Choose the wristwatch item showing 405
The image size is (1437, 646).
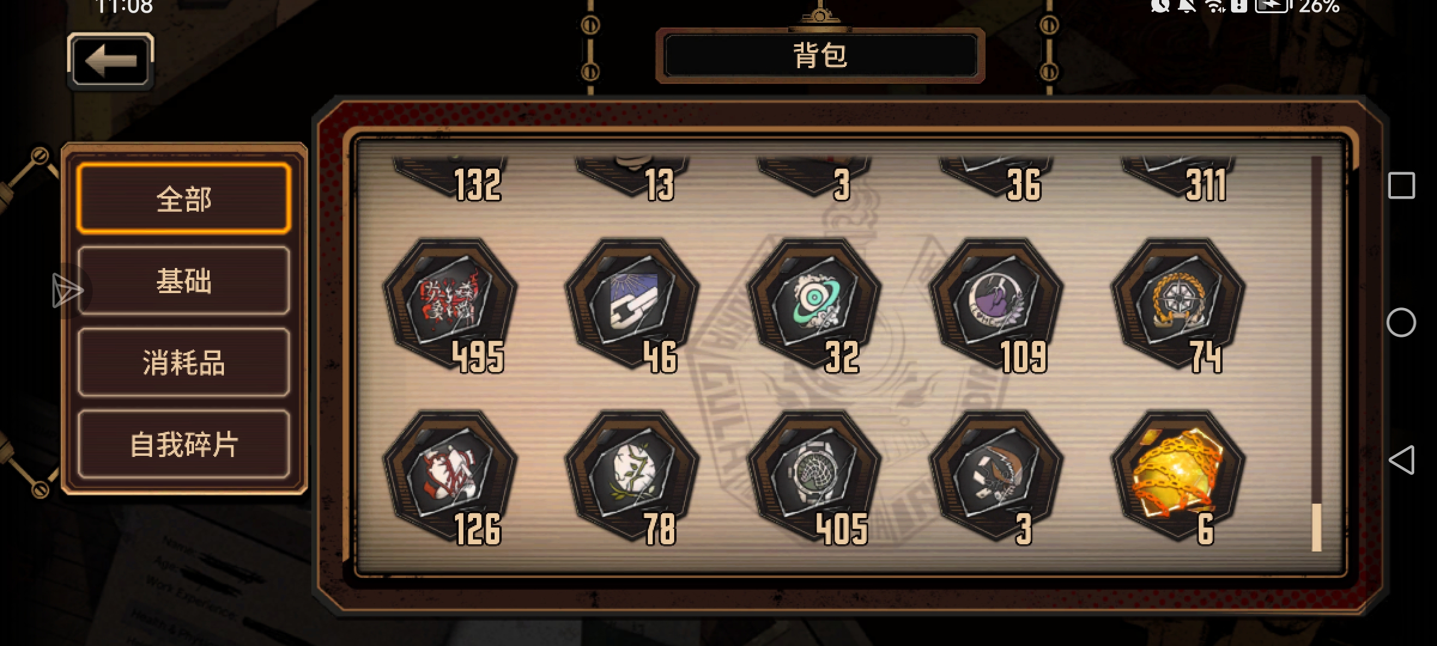point(814,477)
